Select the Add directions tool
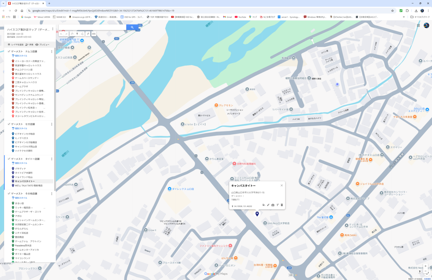432x280 pixels. point(88,34)
